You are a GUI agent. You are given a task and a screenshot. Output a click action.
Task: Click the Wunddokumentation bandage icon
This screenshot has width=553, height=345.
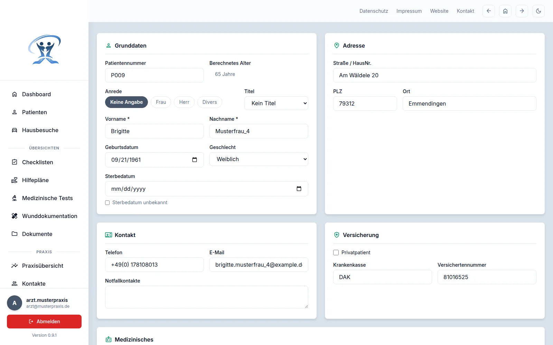[x=15, y=216]
